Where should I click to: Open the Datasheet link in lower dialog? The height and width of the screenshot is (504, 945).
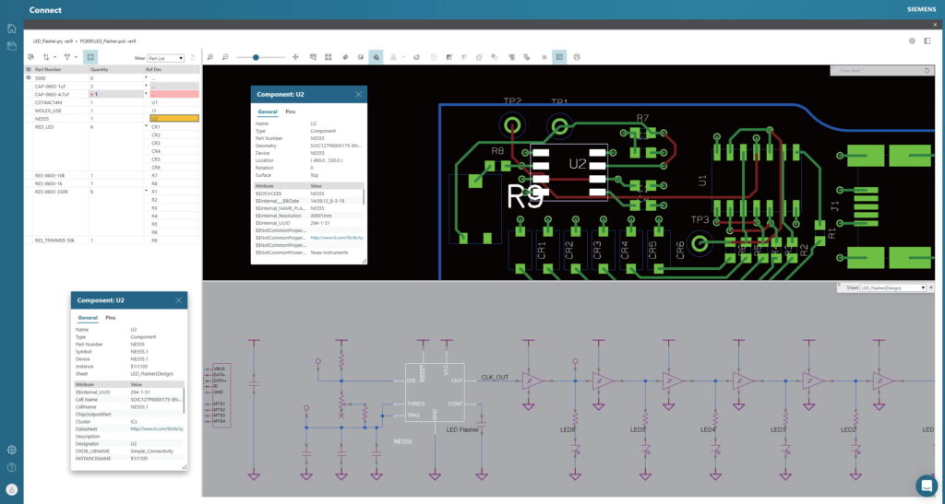tap(155, 428)
